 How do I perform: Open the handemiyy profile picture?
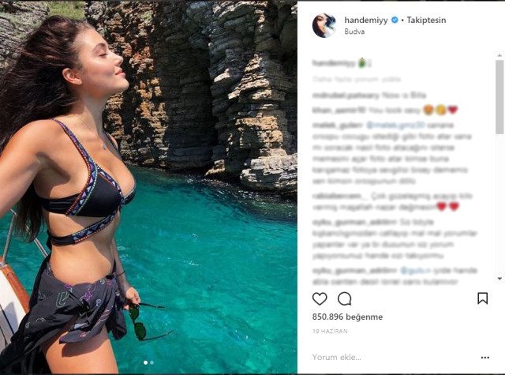(x=324, y=25)
